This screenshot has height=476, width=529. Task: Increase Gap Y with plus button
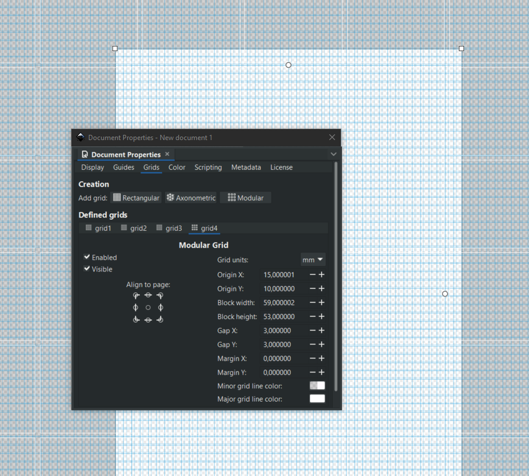point(322,344)
